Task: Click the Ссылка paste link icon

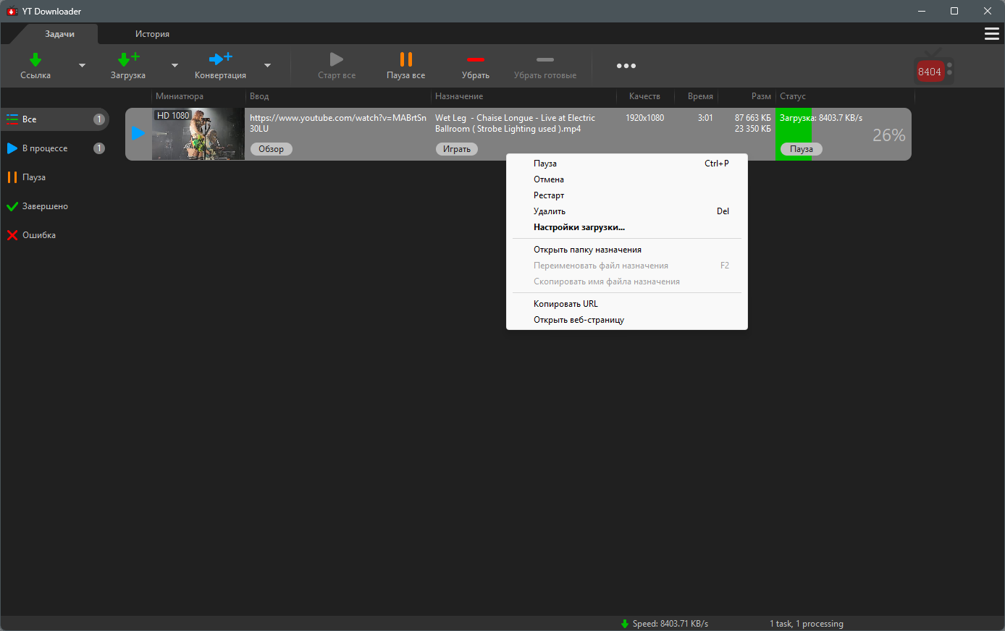Action: point(35,59)
